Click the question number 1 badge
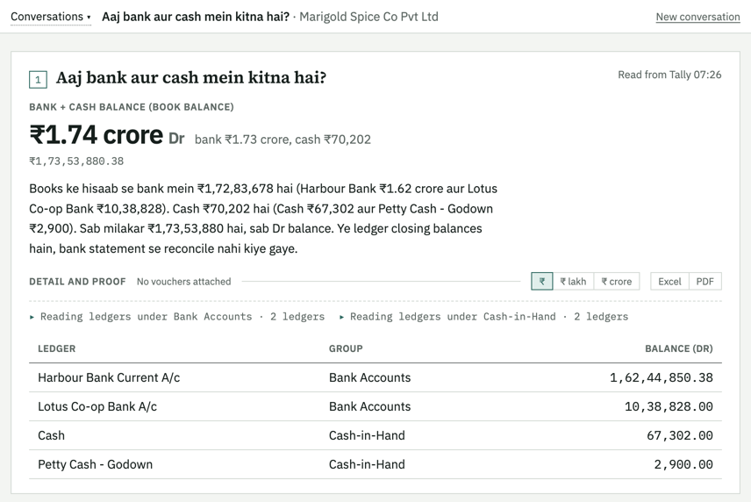This screenshot has height=502, width=751. coord(38,80)
